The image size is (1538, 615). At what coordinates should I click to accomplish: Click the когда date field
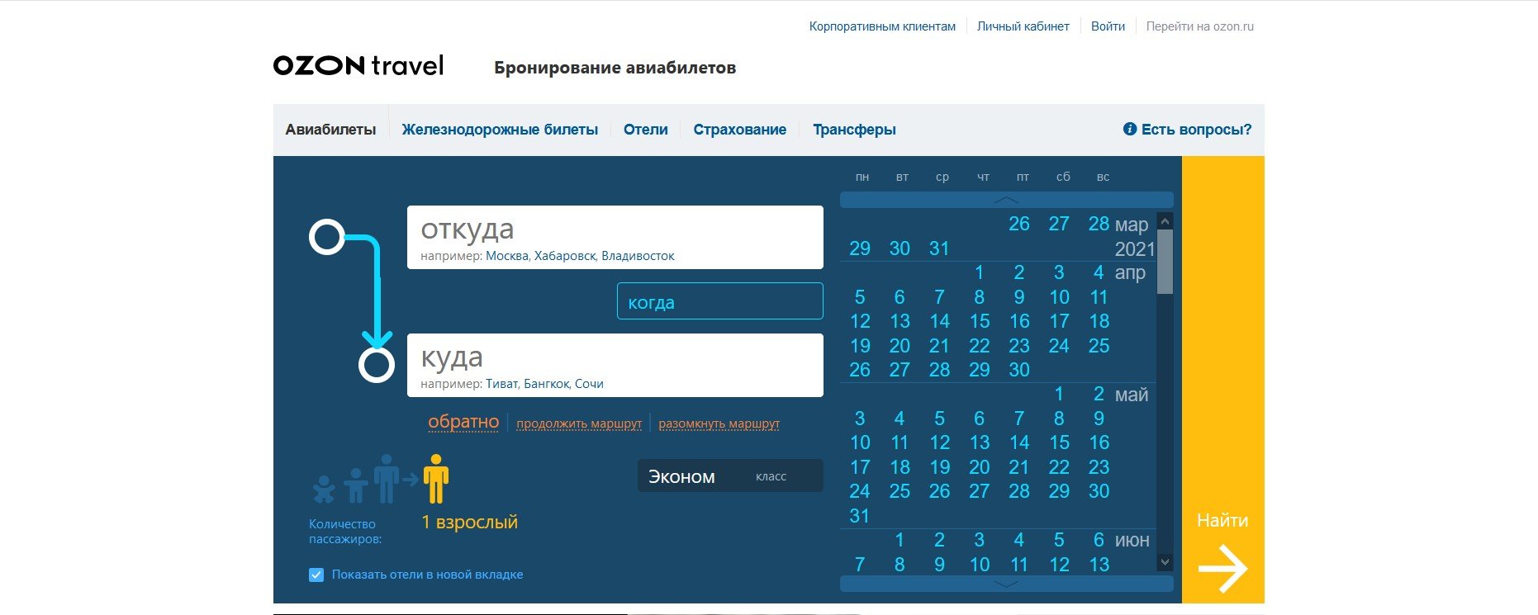click(x=720, y=301)
